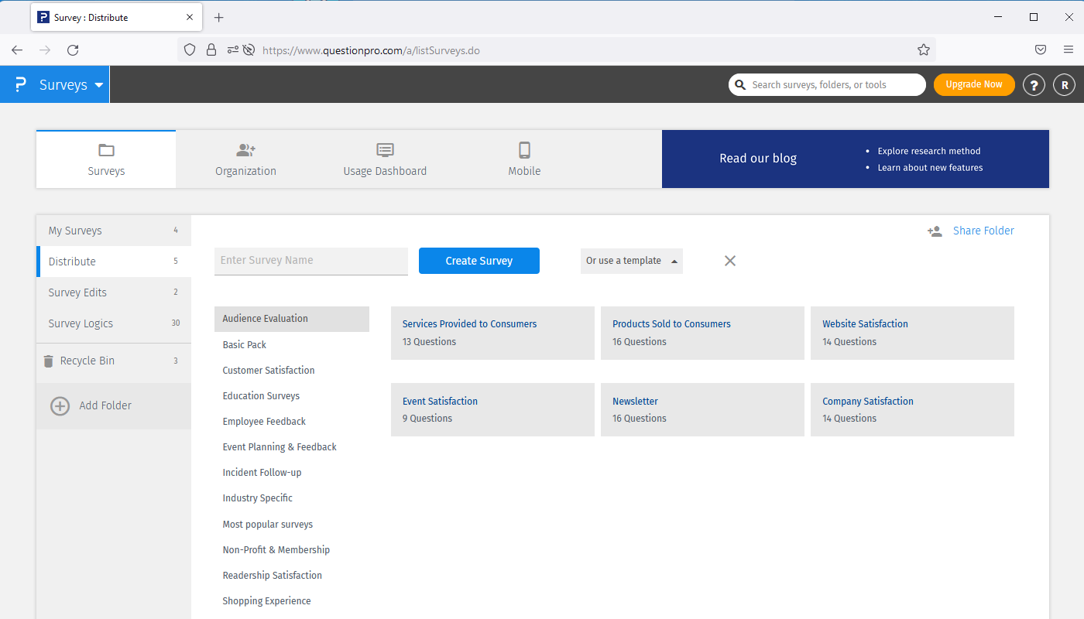Click the QuestionPro logo icon
This screenshot has height=619, width=1084.
pos(21,84)
